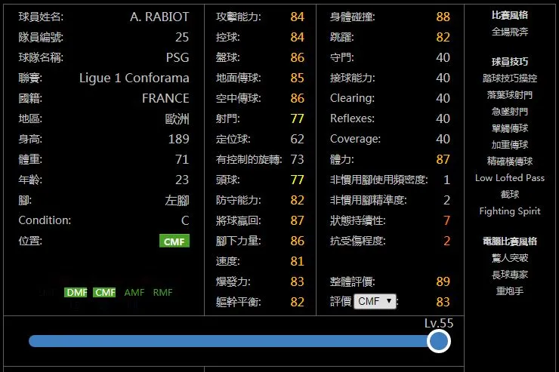Image resolution: width=559 pixels, height=372 pixels.
Task: Click the 體力 stat label
Action: coord(341,159)
